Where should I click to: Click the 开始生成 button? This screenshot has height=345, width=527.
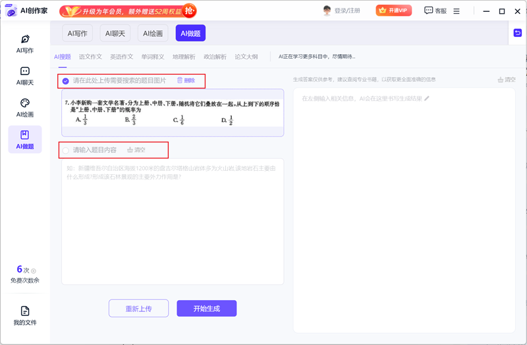(x=207, y=308)
